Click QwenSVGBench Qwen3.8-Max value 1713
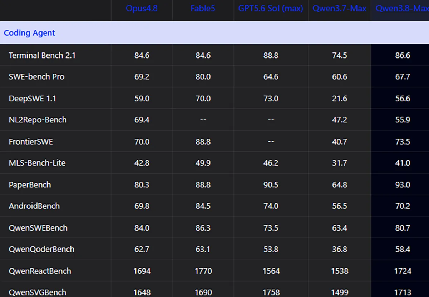Viewport: 429px width, 297px height. click(403, 292)
